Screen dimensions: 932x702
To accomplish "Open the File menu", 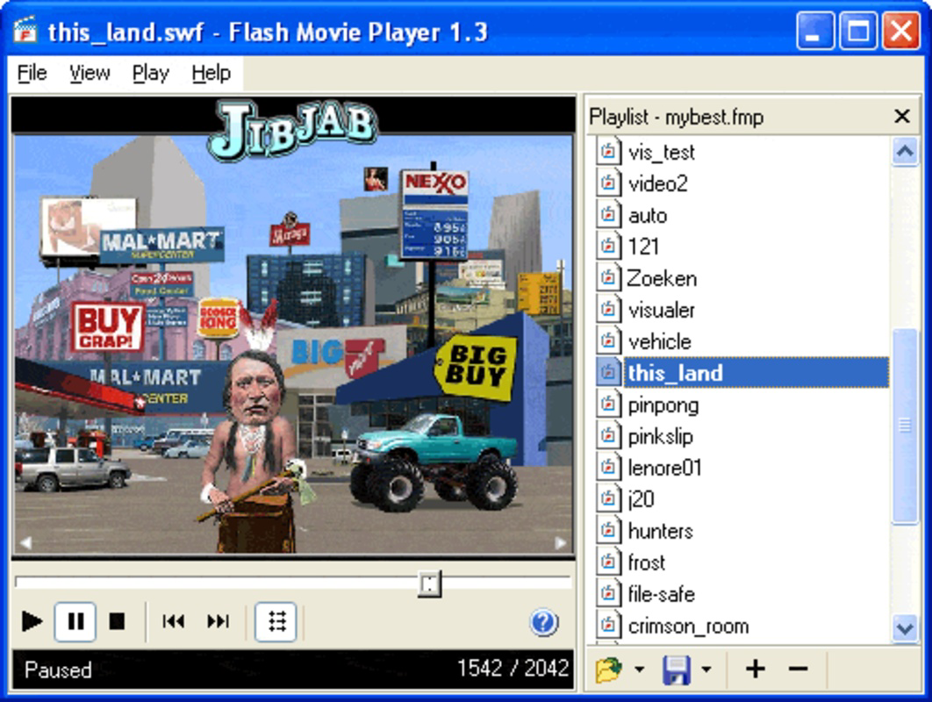I will (32, 73).
